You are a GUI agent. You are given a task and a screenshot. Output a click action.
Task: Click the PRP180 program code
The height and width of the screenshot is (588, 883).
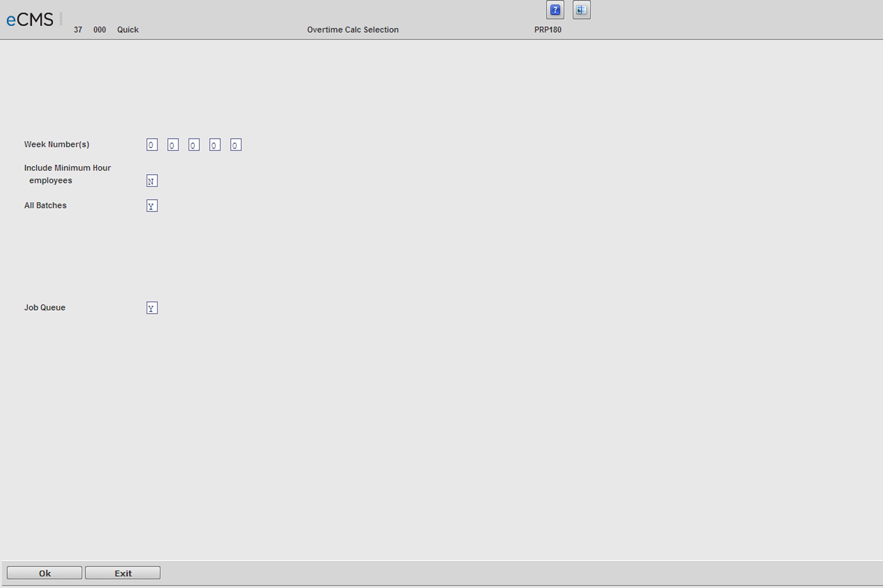pos(548,30)
